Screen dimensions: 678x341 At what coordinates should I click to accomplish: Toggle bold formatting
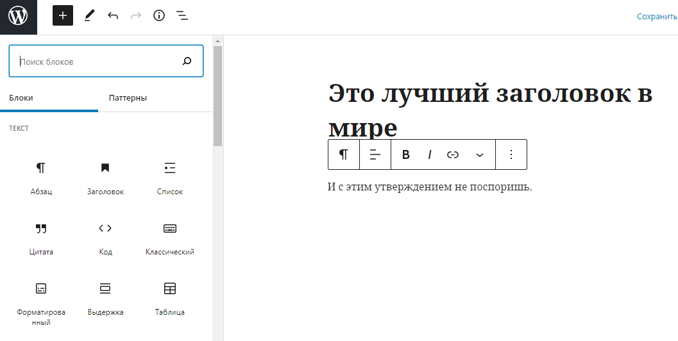405,154
